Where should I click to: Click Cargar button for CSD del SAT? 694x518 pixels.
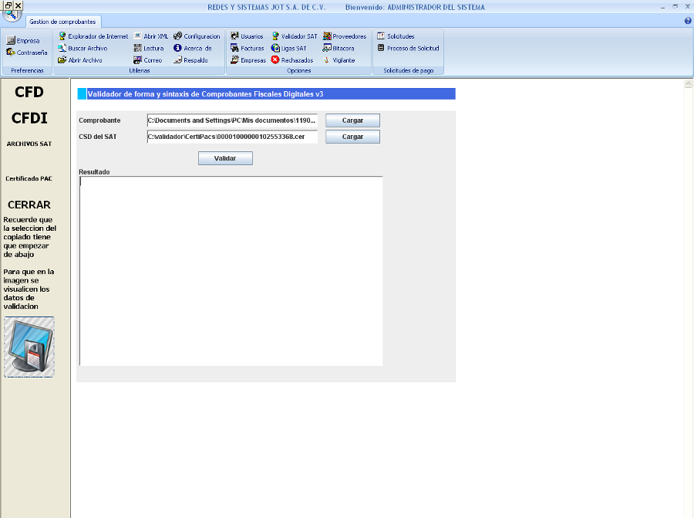point(352,137)
